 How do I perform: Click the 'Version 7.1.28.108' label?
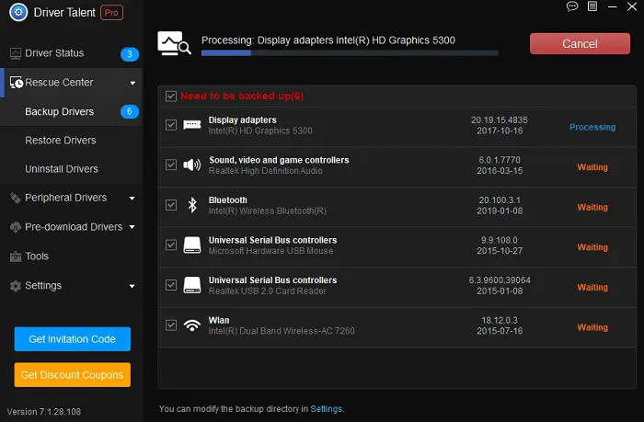click(44, 411)
